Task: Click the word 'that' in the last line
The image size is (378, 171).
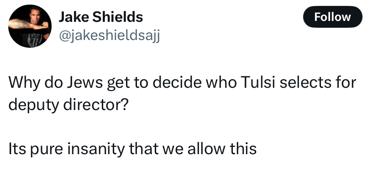Action: [x=144, y=149]
